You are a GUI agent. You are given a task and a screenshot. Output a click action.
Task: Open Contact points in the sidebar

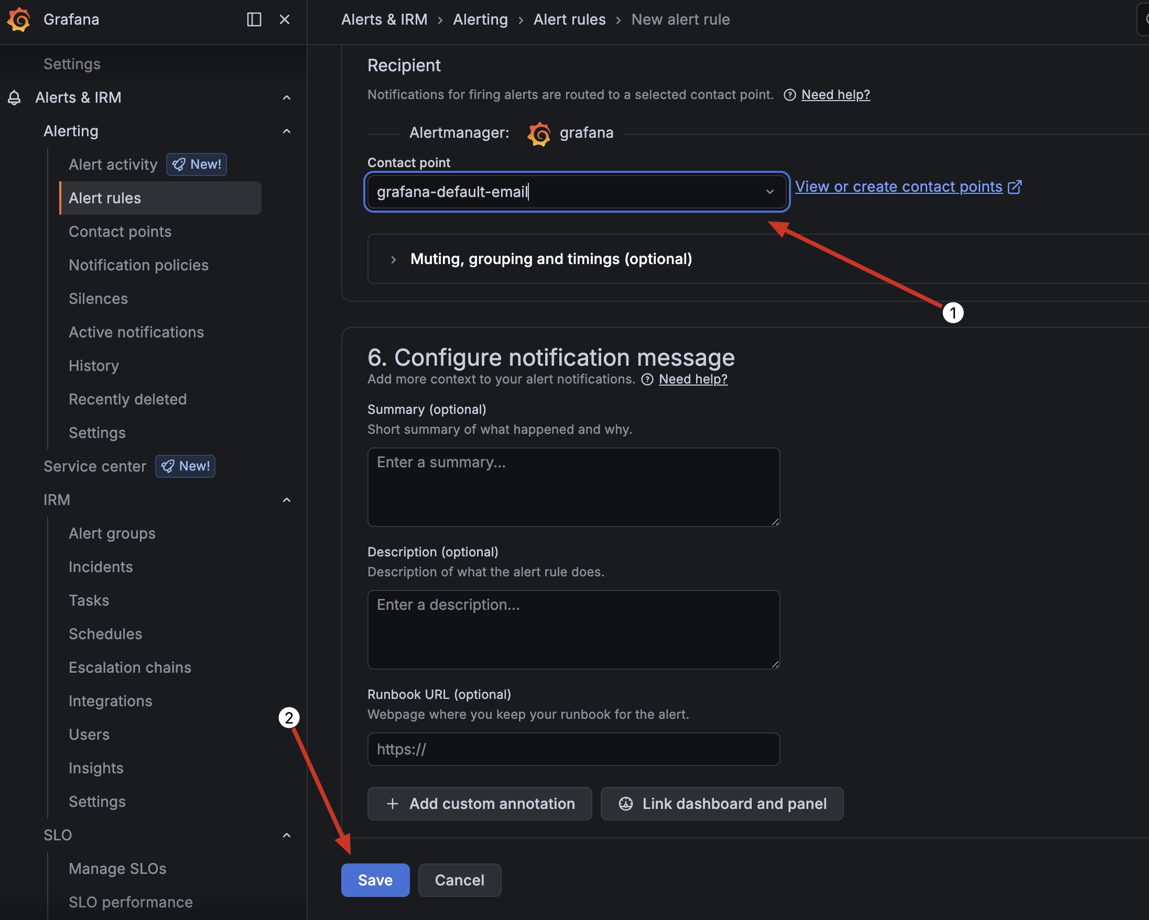pyautogui.click(x=120, y=232)
